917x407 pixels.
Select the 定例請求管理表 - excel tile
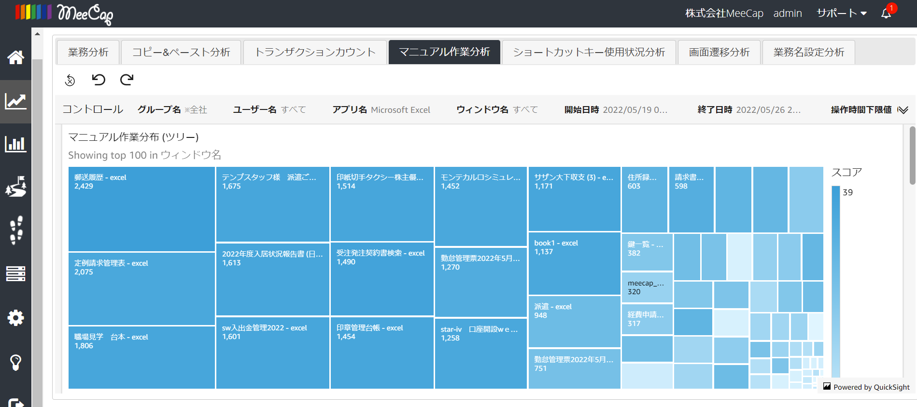[141, 289]
